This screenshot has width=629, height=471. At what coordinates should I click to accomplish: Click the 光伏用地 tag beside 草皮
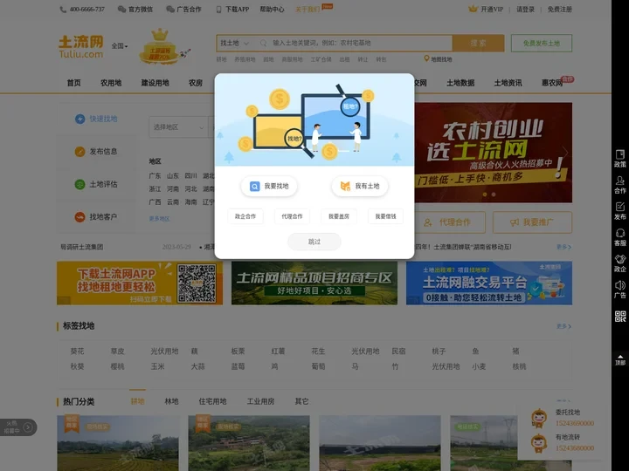coord(164,352)
